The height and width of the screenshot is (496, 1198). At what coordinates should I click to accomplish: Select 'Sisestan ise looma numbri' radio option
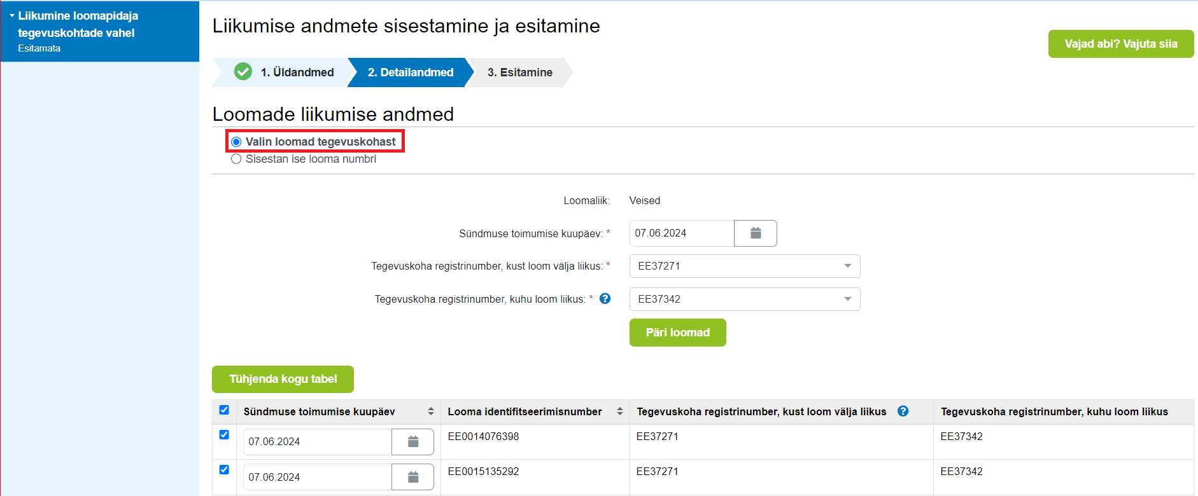[x=237, y=159]
